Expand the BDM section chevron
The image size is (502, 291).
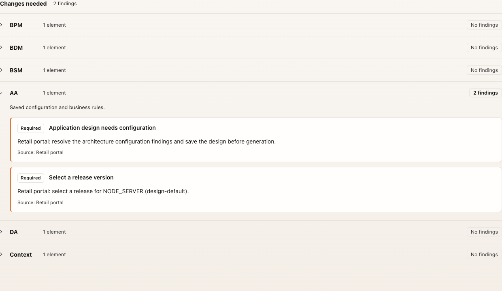point(1,48)
